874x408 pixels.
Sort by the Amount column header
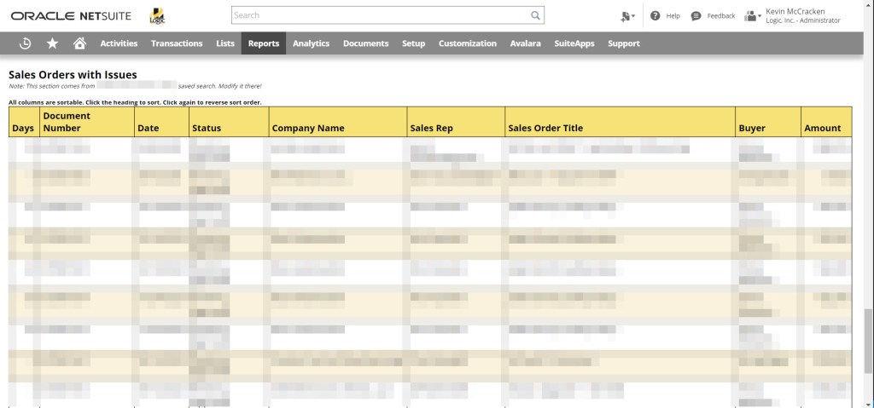pyautogui.click(x=822, y=128)
